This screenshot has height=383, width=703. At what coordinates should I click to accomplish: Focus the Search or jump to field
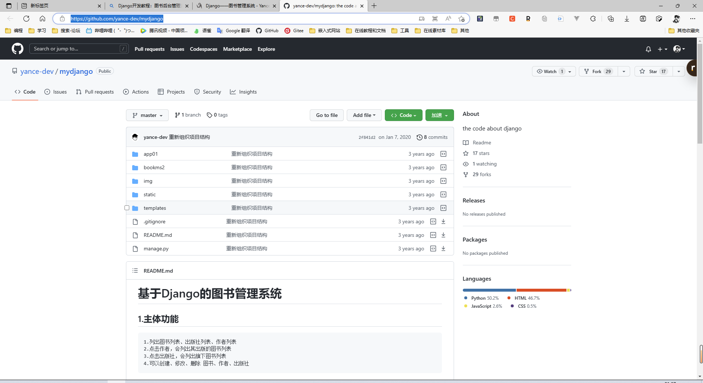click(79, 49)
